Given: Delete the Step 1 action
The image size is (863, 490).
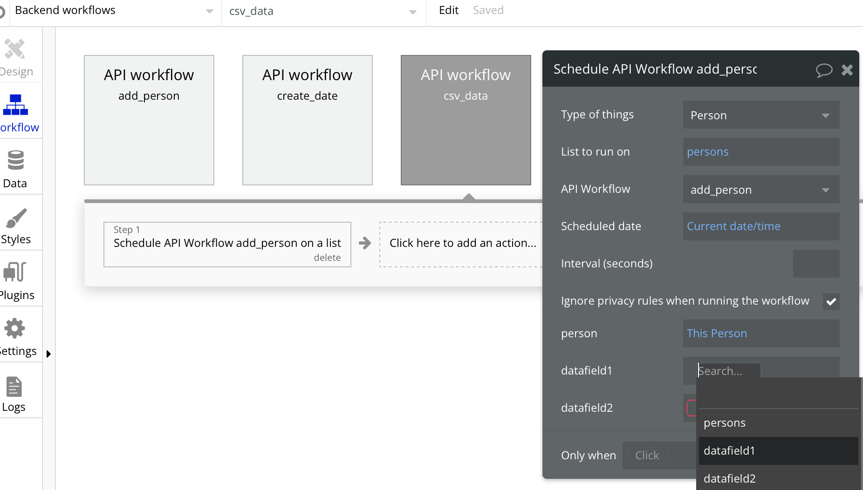Looking at the screenshot, I should point(327,258).
